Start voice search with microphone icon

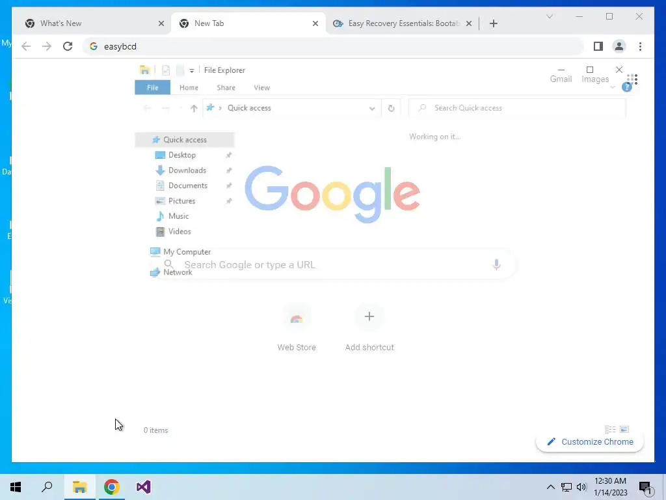point(496,264)
